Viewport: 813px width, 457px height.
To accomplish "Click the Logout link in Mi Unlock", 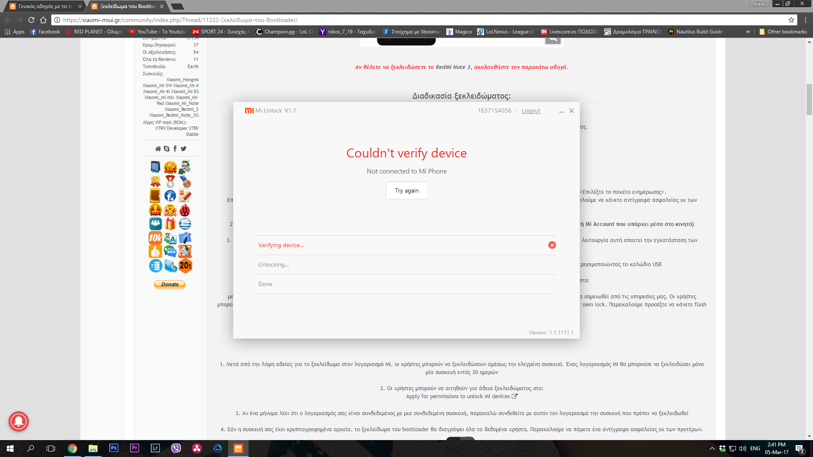I will (x=531, y=110).
